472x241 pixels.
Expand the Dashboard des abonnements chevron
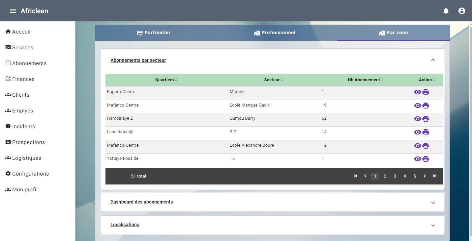coord(433,203)
